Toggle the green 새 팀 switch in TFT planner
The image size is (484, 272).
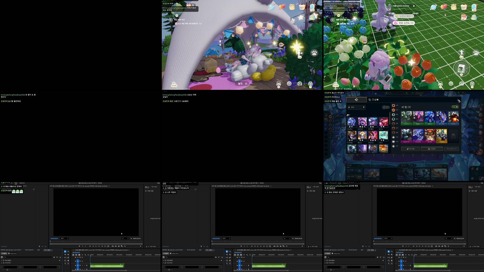tap(455, 107)
